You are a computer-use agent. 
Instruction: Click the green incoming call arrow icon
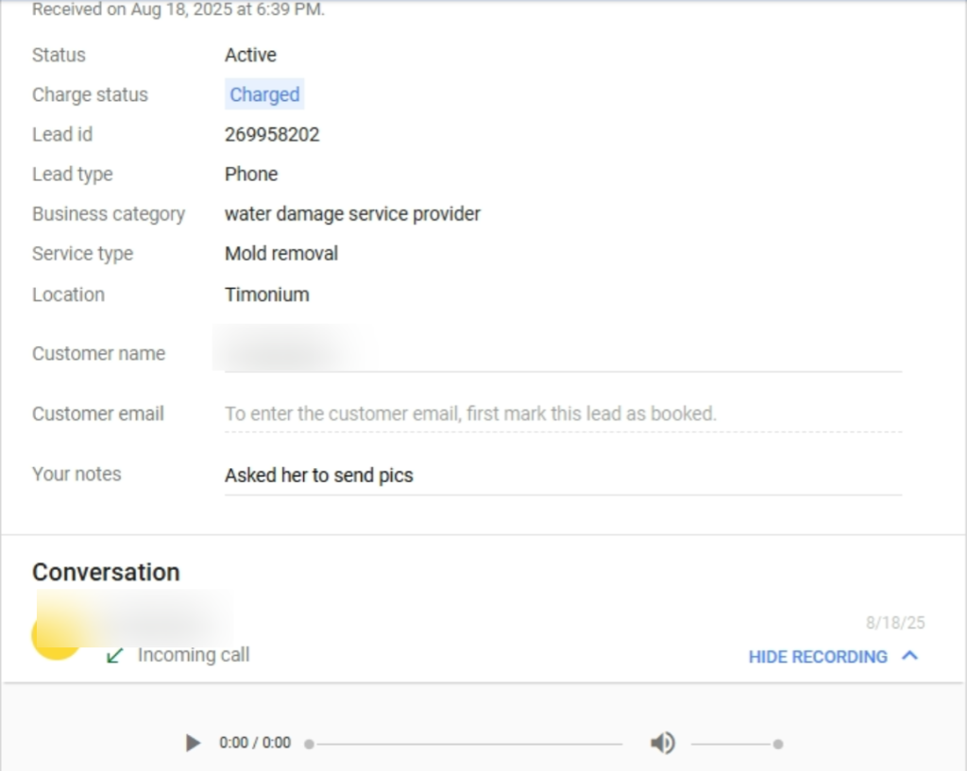pos(115,655)
